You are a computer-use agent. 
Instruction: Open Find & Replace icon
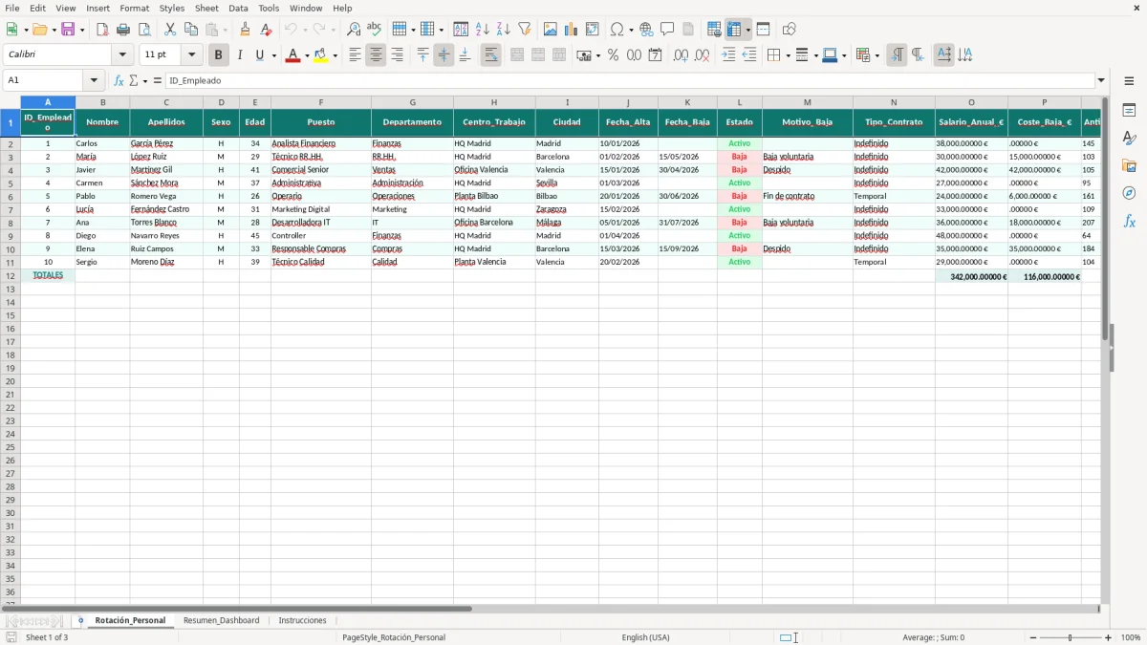click(354, 30)
